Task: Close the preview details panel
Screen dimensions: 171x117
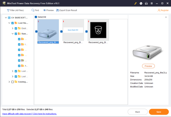Action: pos(166,17)
